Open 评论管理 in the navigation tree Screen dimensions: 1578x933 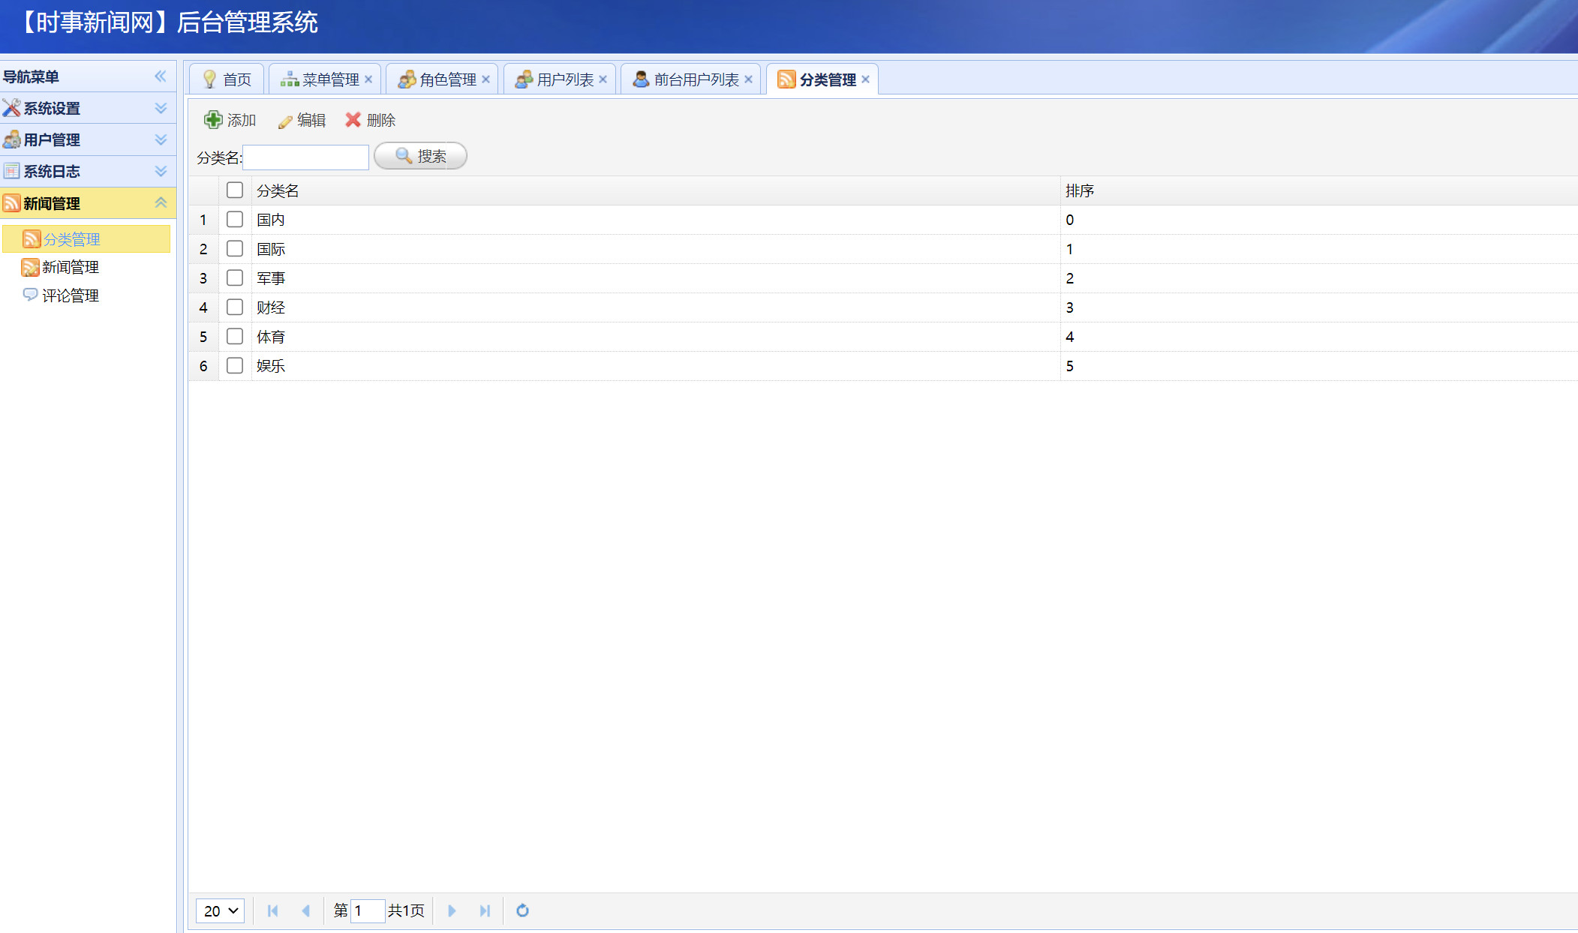click(71, 295)
